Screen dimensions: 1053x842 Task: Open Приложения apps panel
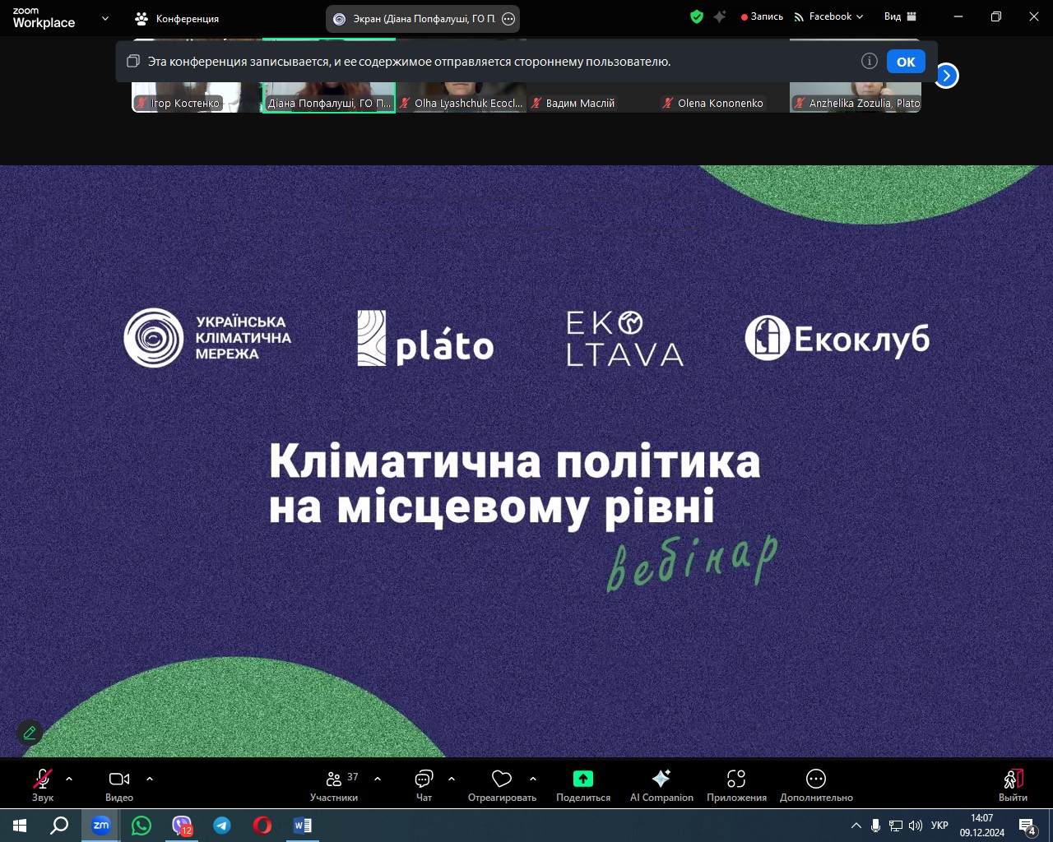736,785
